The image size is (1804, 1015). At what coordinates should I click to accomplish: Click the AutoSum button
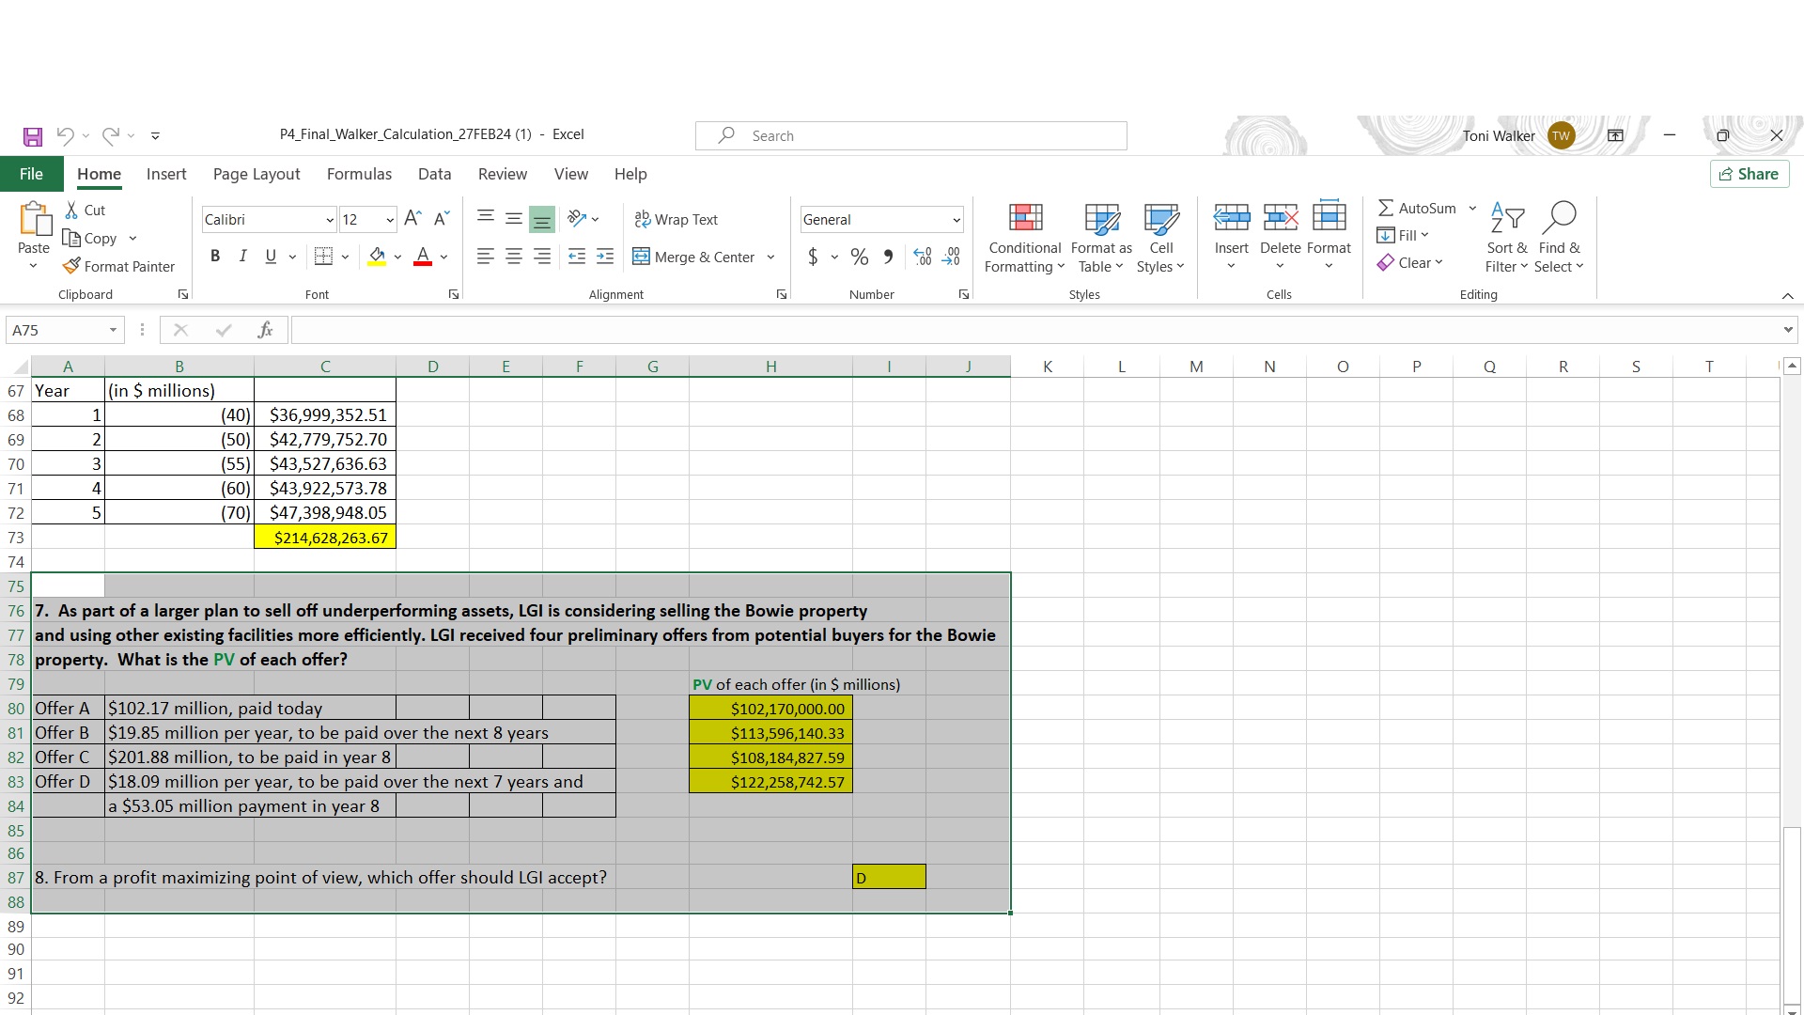1417,208
